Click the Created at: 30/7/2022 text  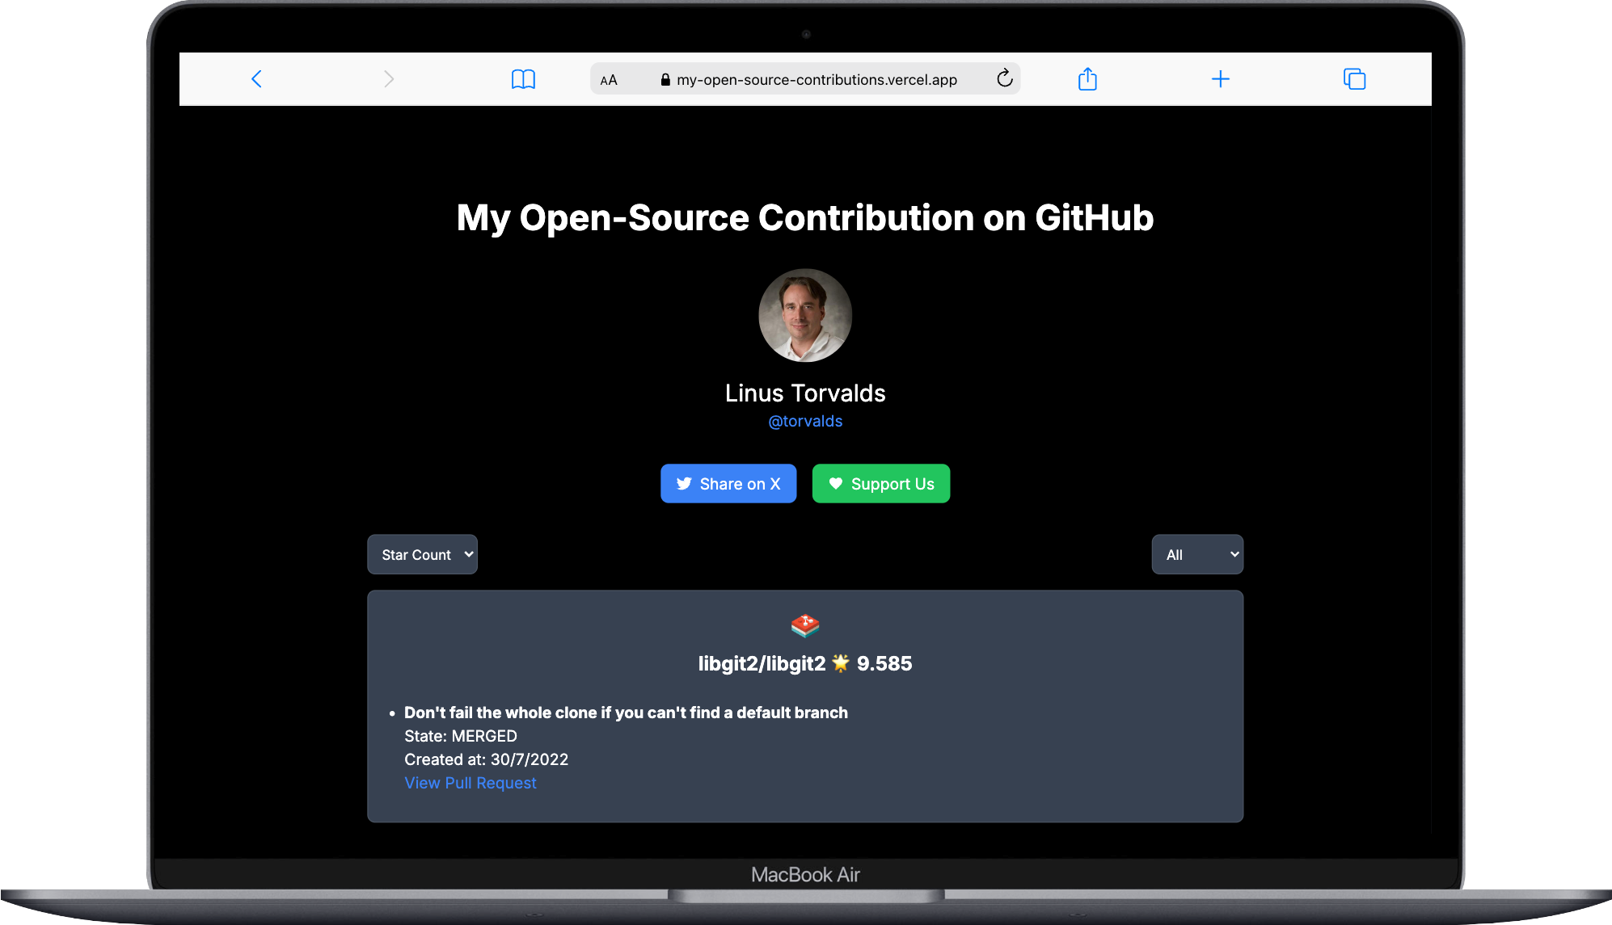487,760
